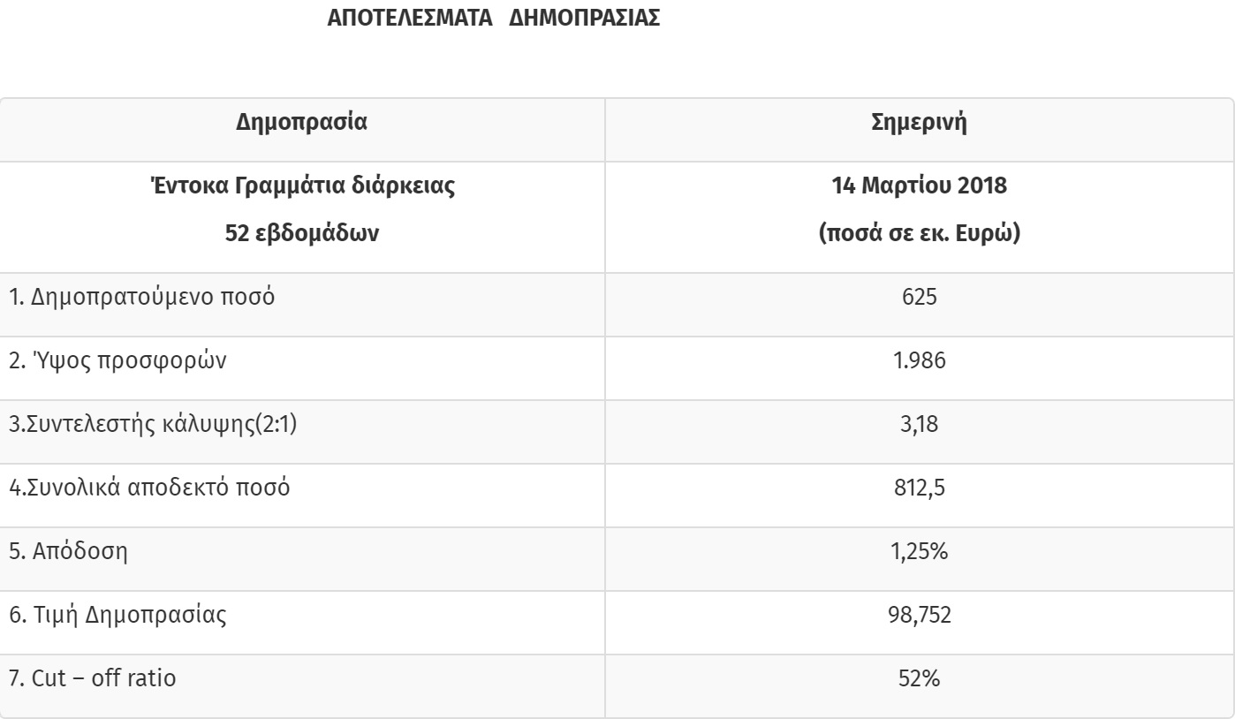Click the auction price 98,752

(919, 616)
